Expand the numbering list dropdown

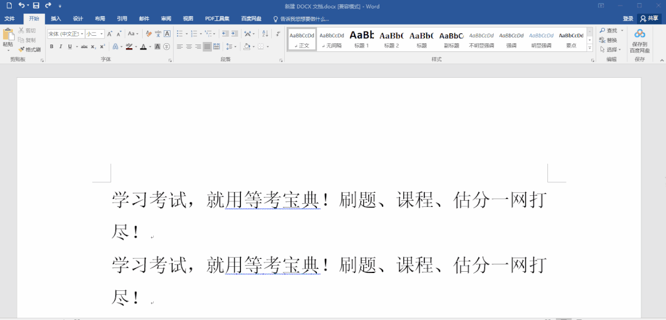pos(200,33)
